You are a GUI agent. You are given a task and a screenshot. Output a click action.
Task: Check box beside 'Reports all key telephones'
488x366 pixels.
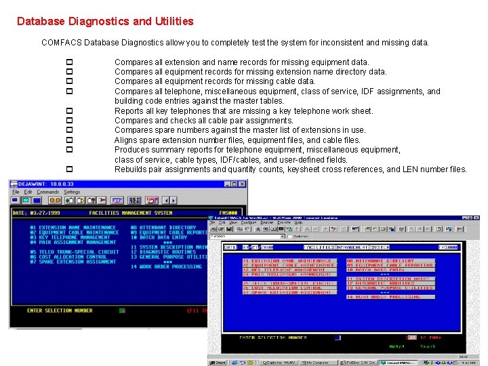[x=69, y=110]
